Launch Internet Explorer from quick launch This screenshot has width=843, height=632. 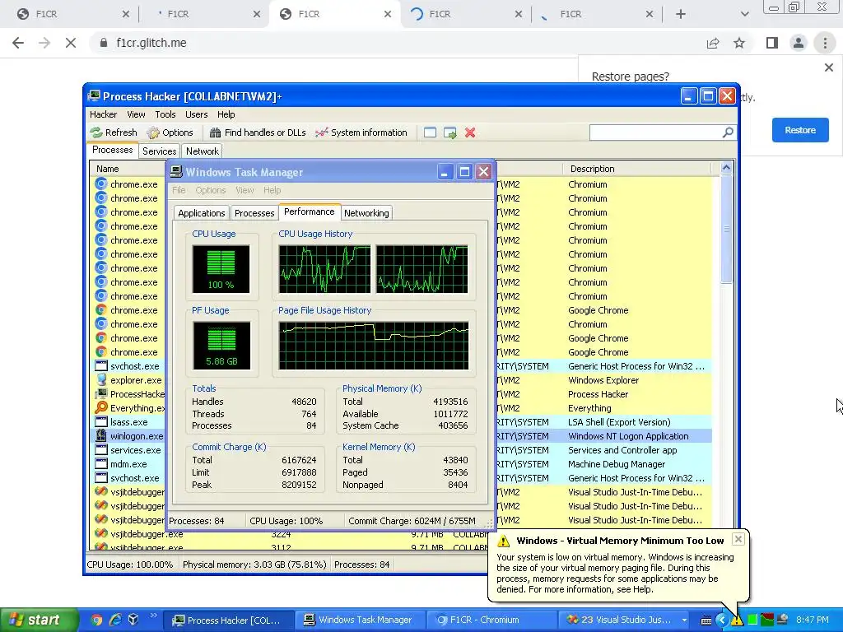coord(115,620)
